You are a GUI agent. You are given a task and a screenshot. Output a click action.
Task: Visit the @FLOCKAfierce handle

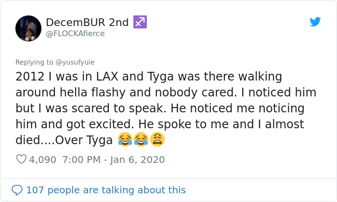[75, 34]
